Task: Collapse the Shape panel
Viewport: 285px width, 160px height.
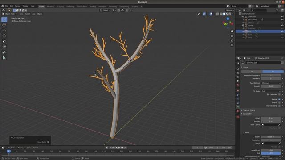Action: pyautogui.click(x=242, y=67)
